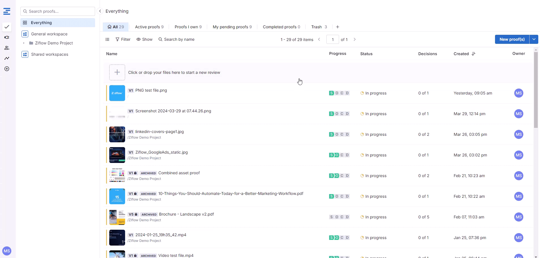This screenshot has height=258, width=540.
Task: Open the people/contacts icon in sidebar
Action: click(x=7, y=48)
